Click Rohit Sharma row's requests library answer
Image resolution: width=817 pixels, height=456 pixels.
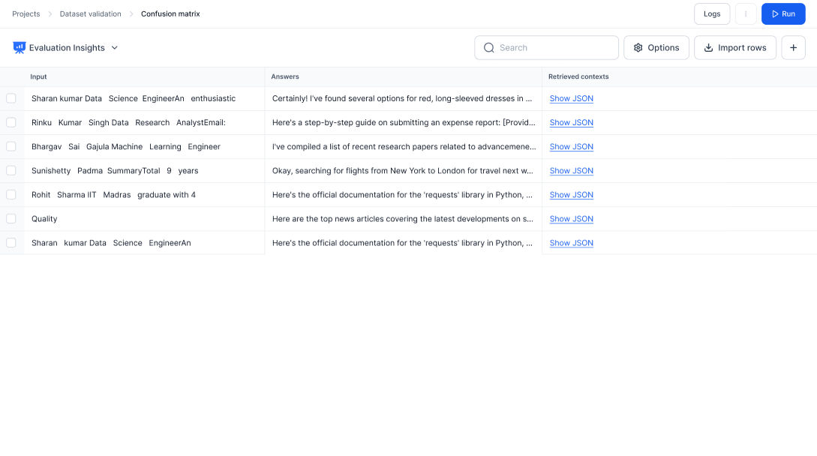(x=402, y=194)
